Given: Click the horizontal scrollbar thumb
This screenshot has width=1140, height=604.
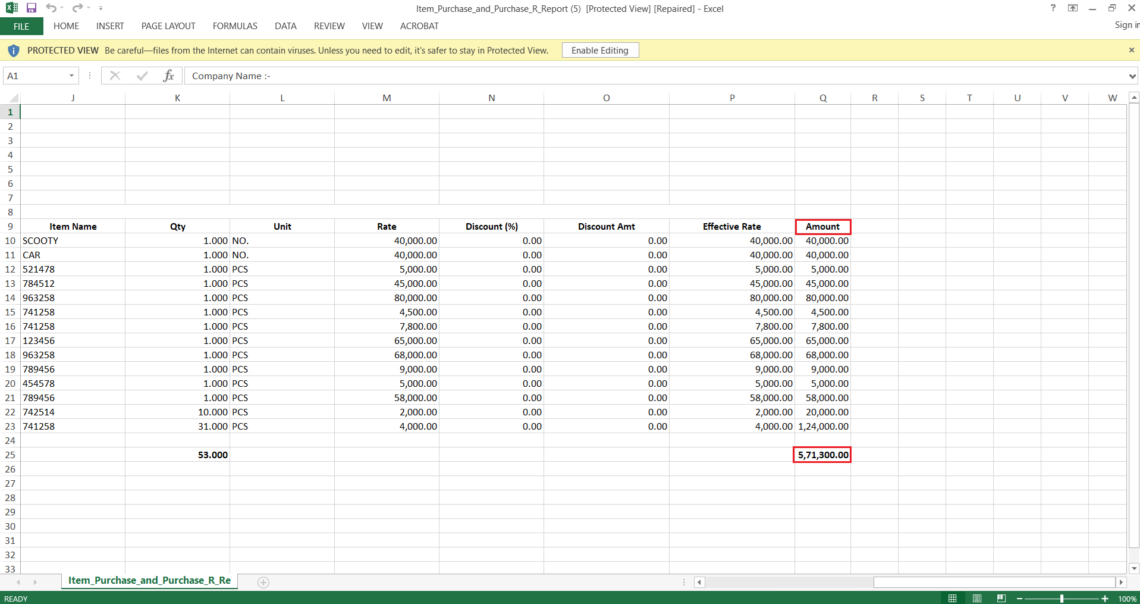Looking at the screenshot, I should [994, 582].
